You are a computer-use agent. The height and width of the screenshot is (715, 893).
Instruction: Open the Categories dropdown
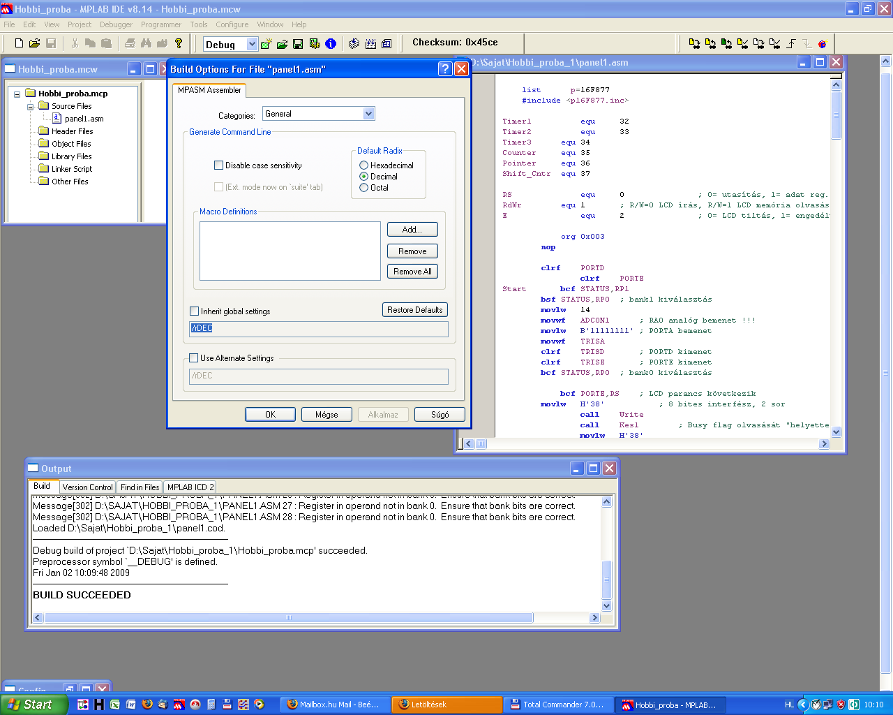(x=368, y=114)
